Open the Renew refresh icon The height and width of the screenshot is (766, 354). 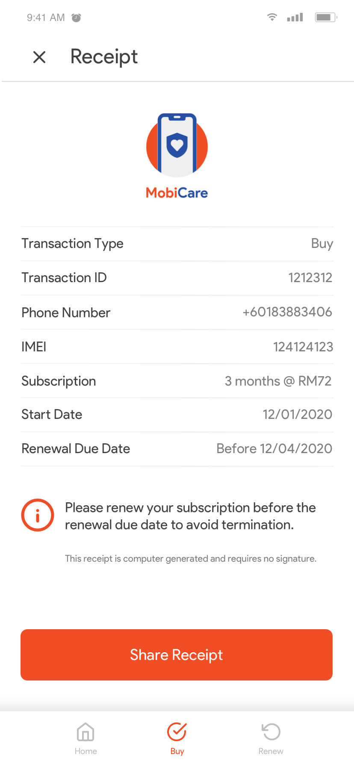[271, 732]
